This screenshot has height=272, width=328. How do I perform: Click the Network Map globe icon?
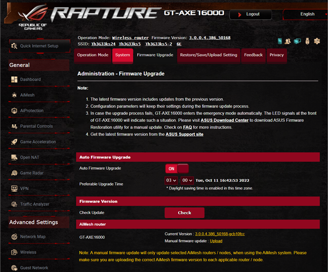tap(14, 237)
